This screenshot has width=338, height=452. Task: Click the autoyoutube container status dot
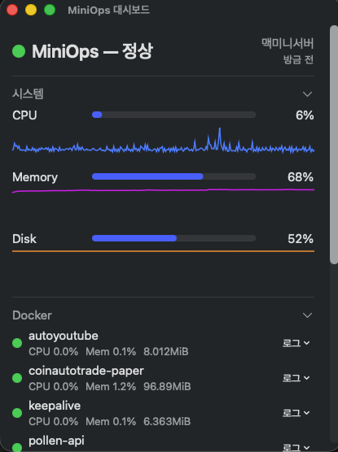point(17,343)
